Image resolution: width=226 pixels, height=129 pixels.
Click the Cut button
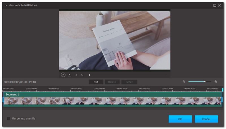(x=96, y=82)
